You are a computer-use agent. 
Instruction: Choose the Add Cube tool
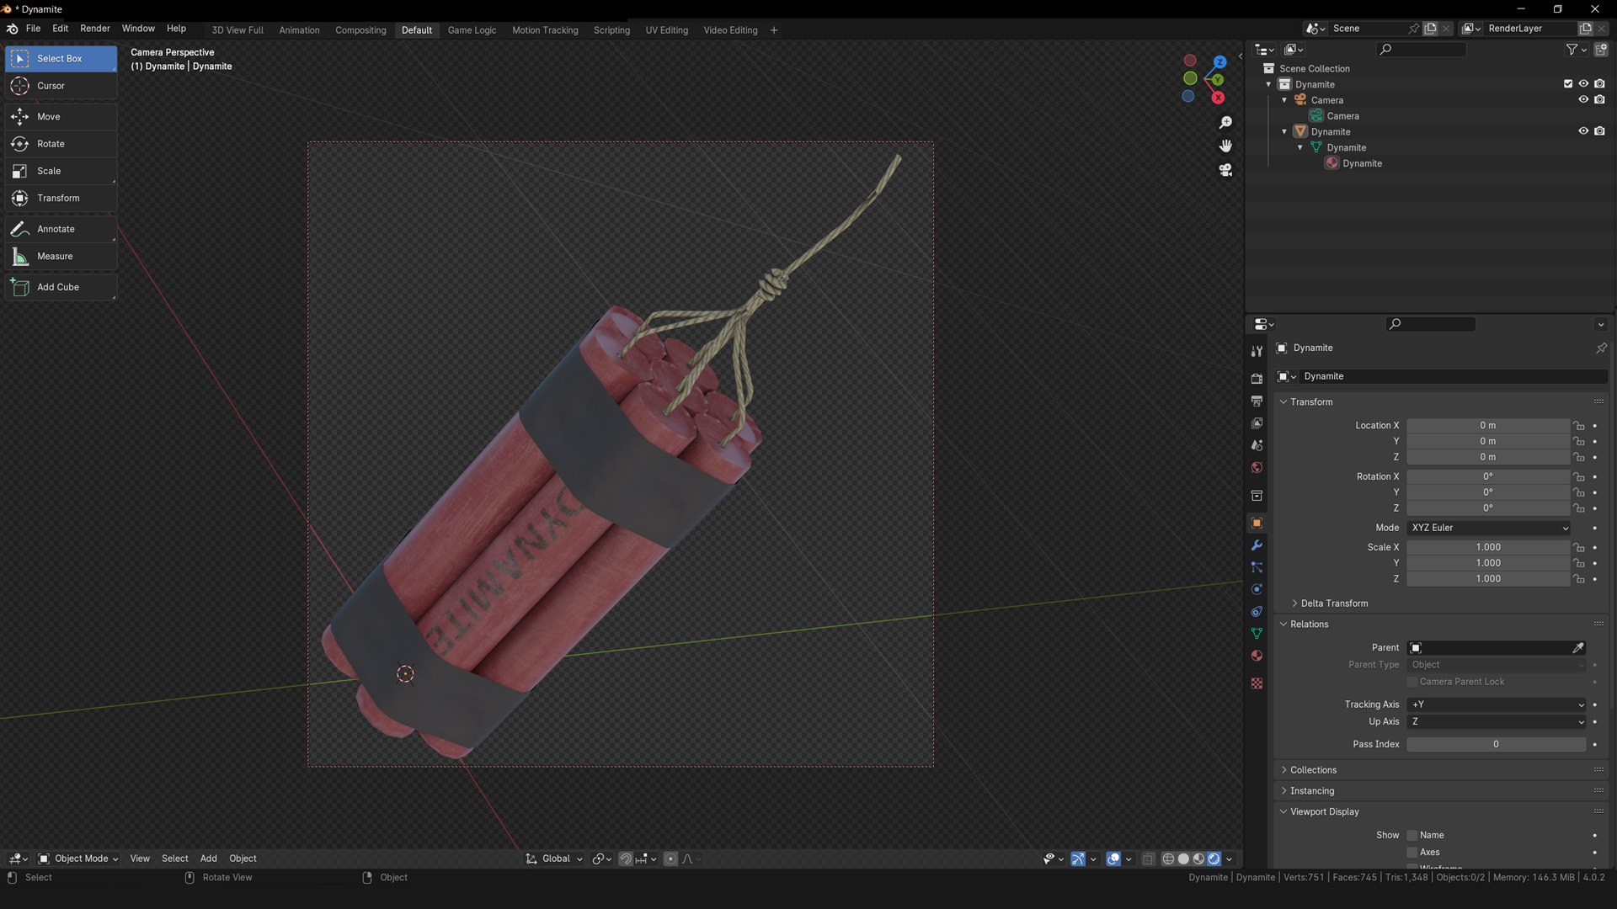(61, 287)
